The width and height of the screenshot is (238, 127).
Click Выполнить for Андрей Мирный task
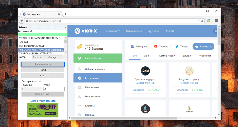point(138,90)
